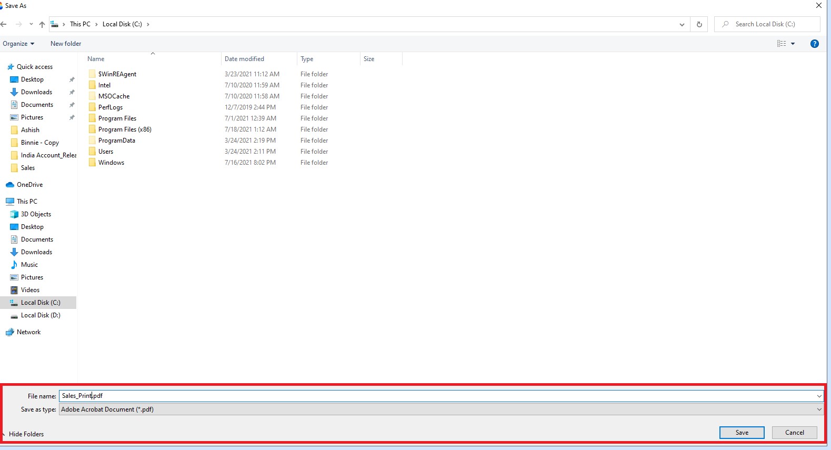Select the MSOCache folder
This screenshot has width=831, height=450.
click(x=114, y=96)
